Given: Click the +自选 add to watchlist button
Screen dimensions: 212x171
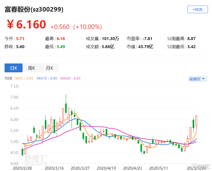Looking at the screenshot, I should [x=198, y=9].
